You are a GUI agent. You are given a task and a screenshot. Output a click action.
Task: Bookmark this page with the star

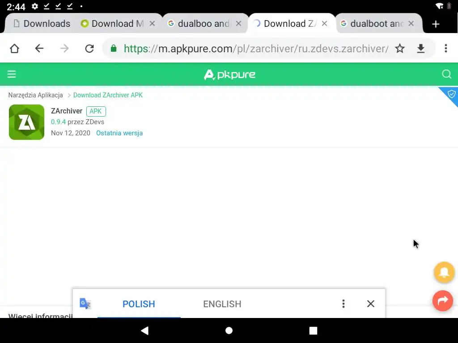[x=400, y=48]
